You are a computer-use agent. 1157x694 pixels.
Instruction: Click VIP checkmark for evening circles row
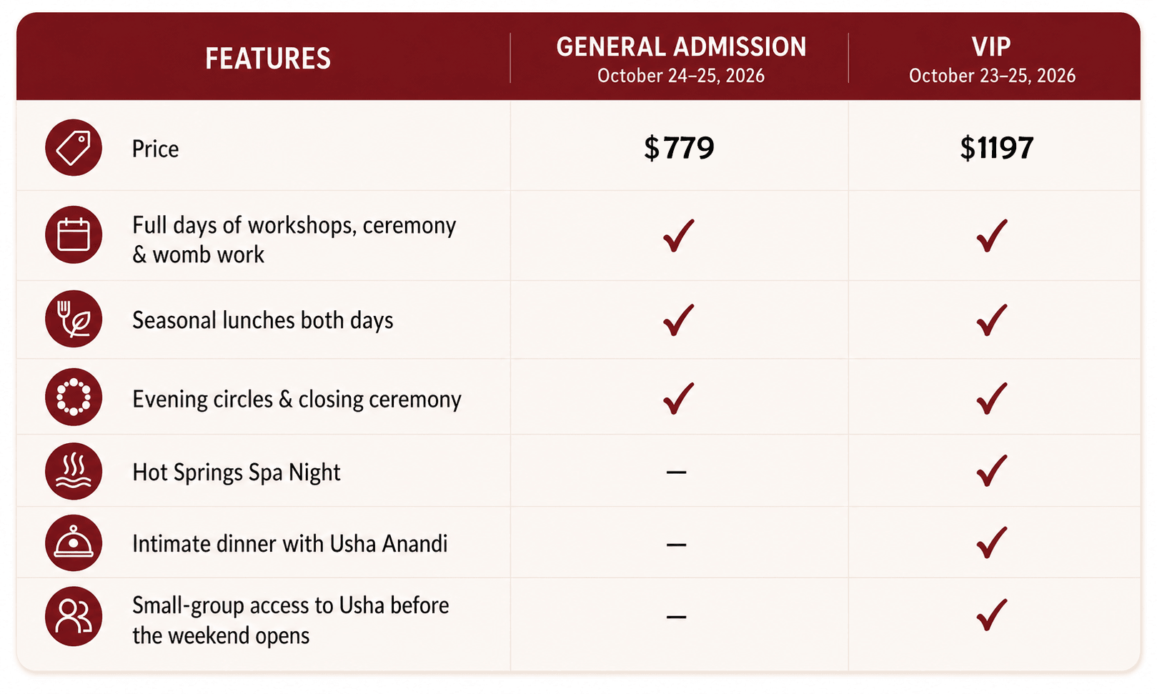click(x=992, y=398)
